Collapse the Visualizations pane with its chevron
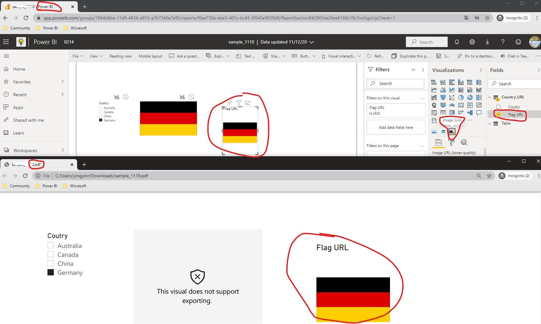 (481, 70)
